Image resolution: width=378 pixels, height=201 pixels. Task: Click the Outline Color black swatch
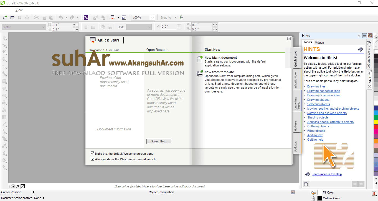(320, 198)
